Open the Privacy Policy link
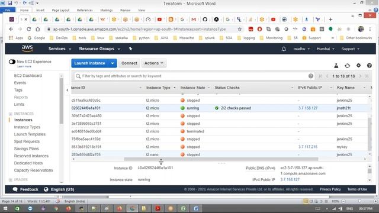The height and width of the screenshot is (213, 379). pyautogui.click(x=330, y=189)
